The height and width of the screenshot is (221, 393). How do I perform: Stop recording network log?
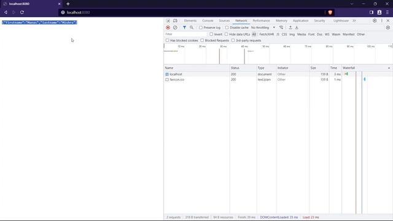(168, 28)
